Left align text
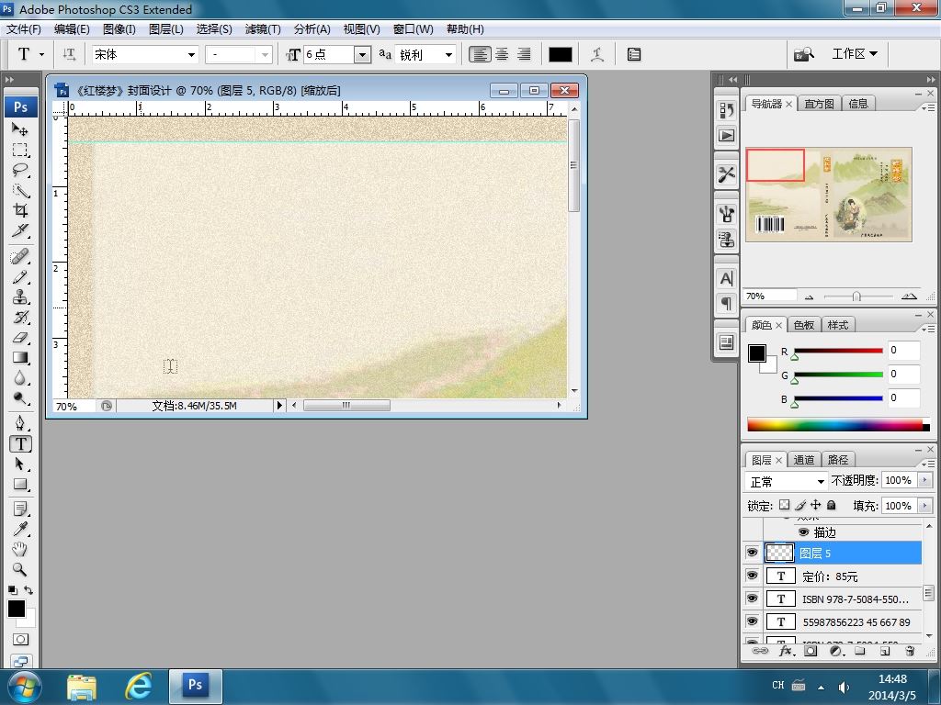 (480, 54)
